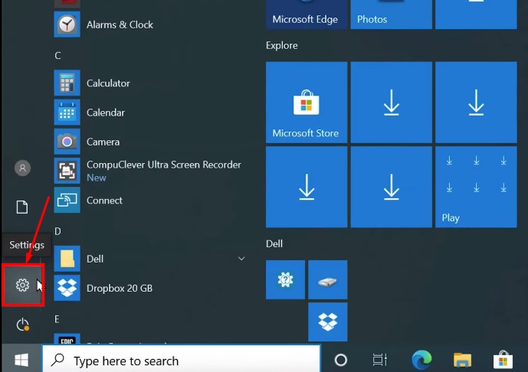Open the Dell drive utility tile
The height and width of the screenshot is (372, 528).
tap(328, 279)
